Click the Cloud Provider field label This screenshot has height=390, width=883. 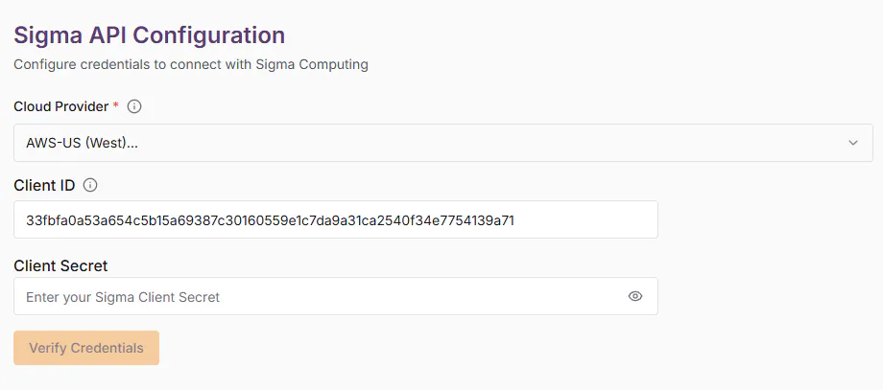click(x=60, y=106)
